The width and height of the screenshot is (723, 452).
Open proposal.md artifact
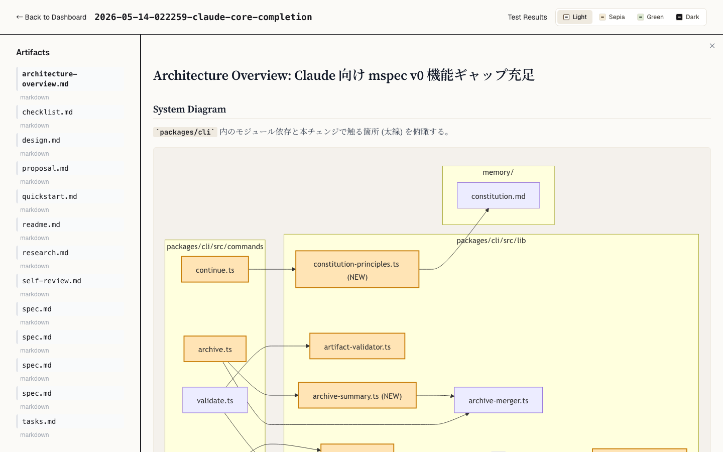pyautogui.click(x=70, y=168)
